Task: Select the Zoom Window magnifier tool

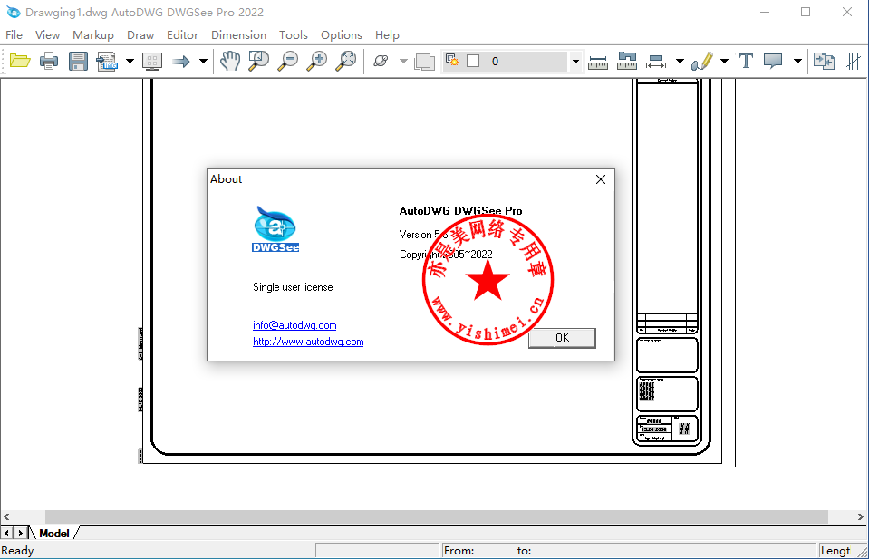Action: [258, 61]
